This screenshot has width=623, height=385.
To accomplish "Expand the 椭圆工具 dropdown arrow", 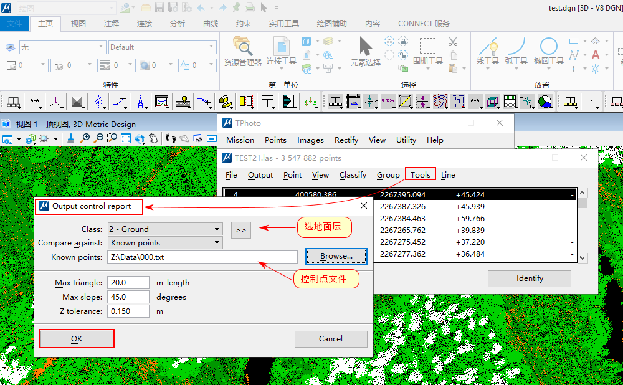I will coord(549,69).
